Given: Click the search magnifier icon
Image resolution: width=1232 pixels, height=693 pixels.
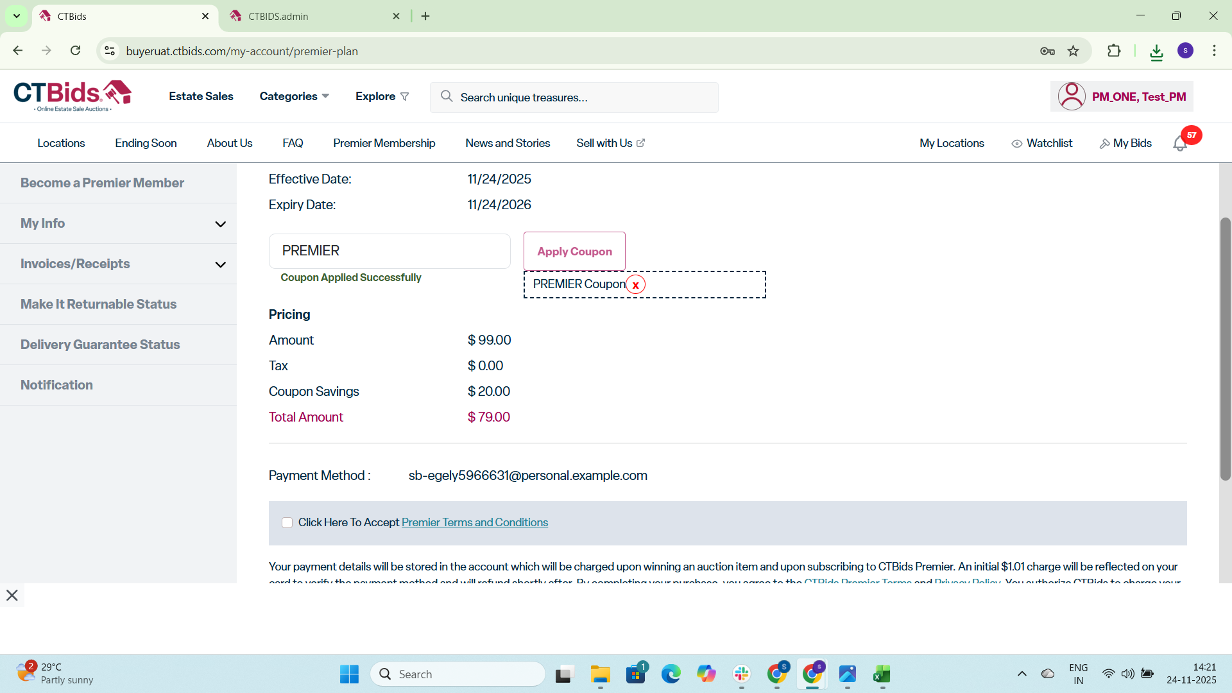Looking at the screenshot, I should pos(447,97).
